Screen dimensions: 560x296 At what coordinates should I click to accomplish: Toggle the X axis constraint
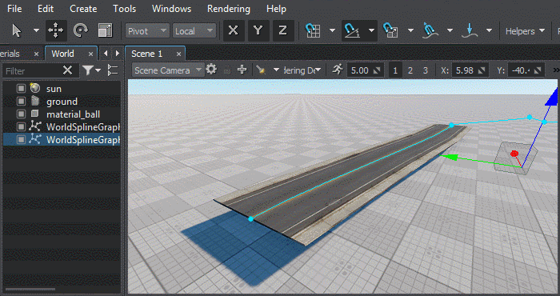(x=233, y=30)
